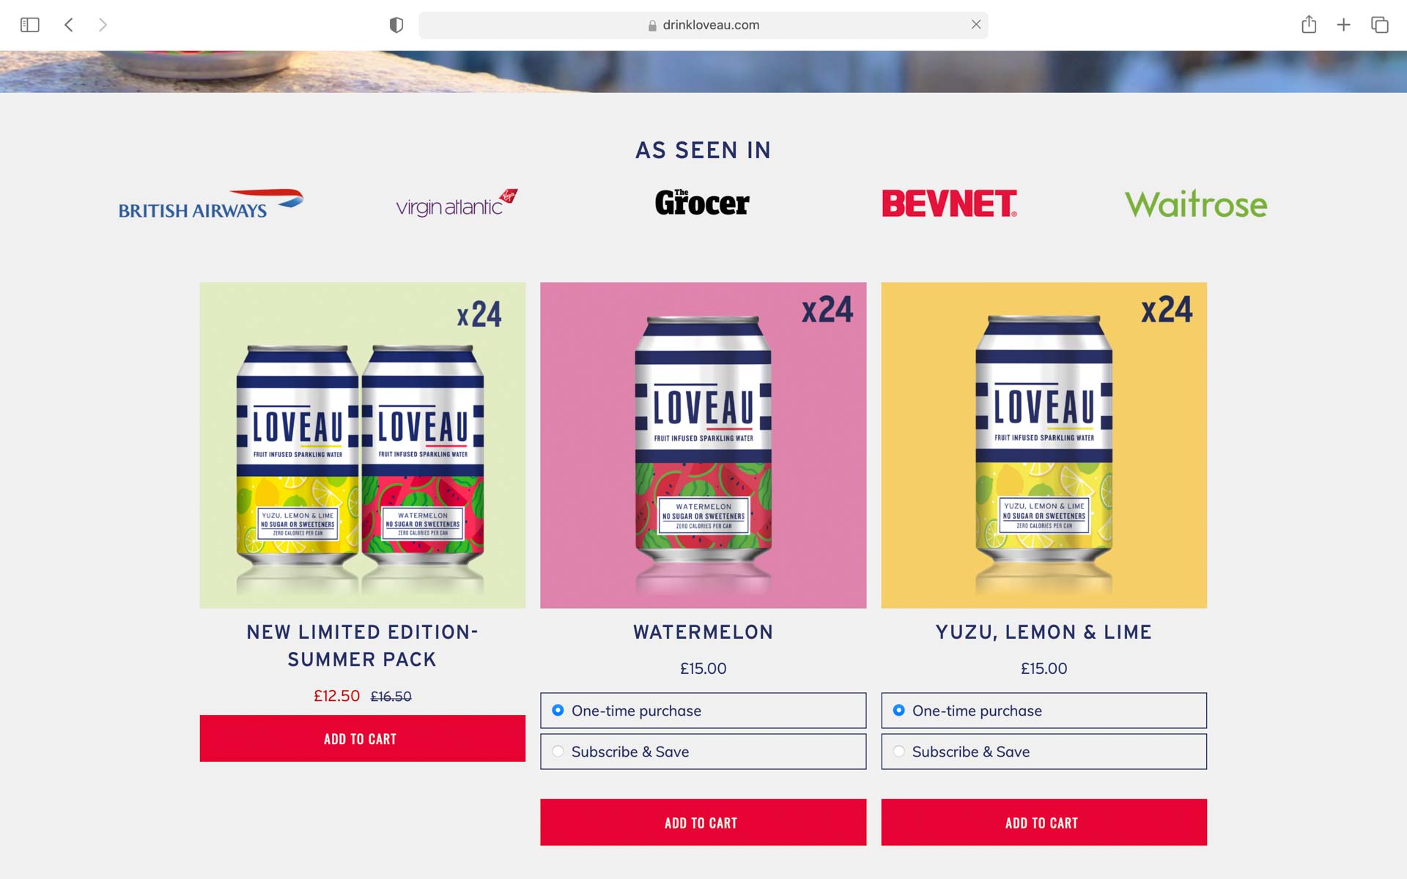Open the privacy report shield icon

(396, 25)
